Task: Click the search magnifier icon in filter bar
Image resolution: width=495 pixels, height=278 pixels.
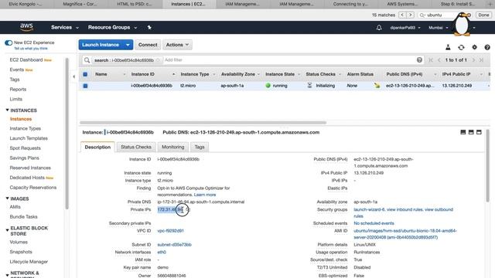Action: coord(87,60)
